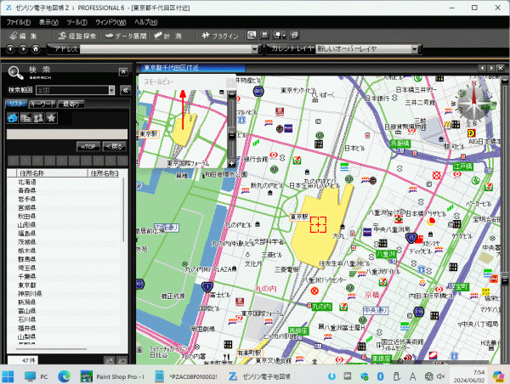510x384 pixels.
Task: Click the 住所名称 column header
Action: (52, 173)
